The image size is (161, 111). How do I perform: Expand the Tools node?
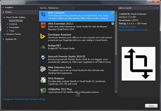[8, 31]
